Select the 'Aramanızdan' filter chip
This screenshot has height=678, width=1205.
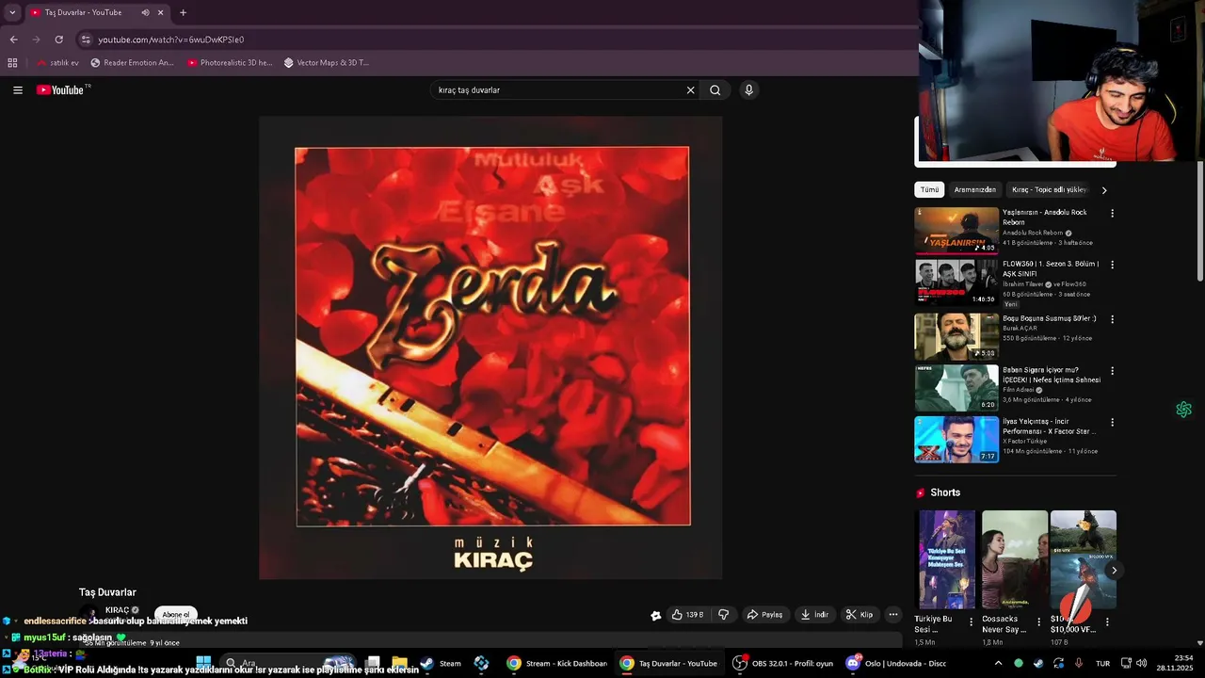click(x=974, y=189)
